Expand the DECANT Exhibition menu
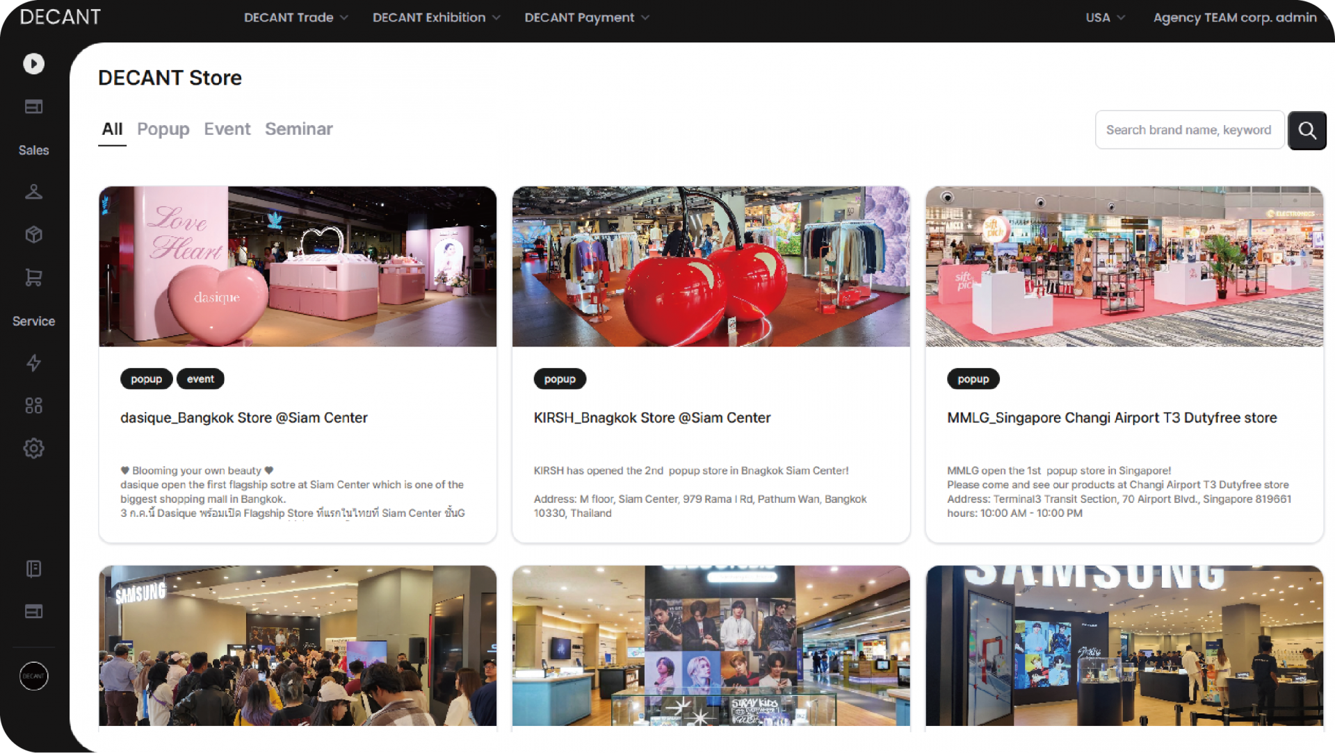The image size is (1335, 753). pos(436,17)
